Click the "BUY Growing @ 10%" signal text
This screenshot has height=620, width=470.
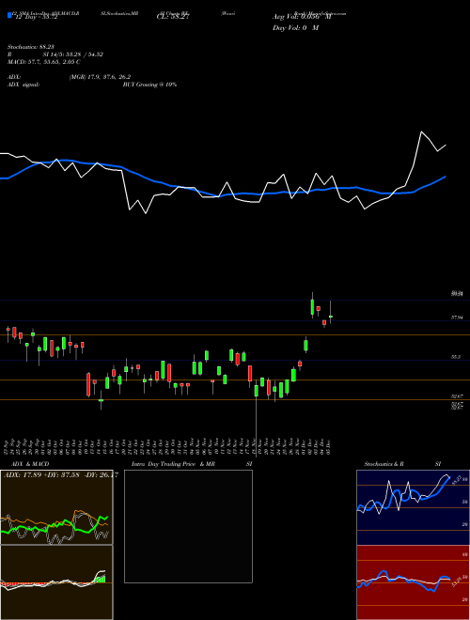click(149, 85)
